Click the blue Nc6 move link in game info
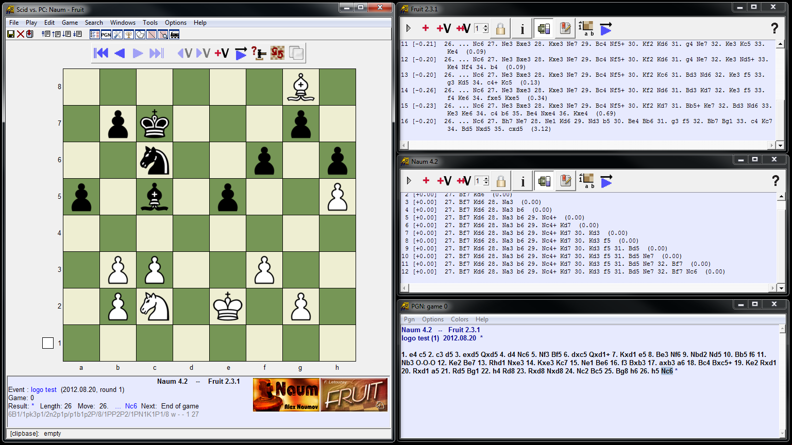The width and height of the screenshot is (792, 445). click(x=131, y=406)
